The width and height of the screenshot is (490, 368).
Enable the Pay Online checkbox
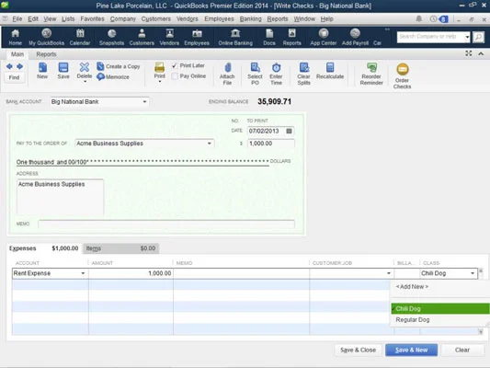click(x=175, y=76)
